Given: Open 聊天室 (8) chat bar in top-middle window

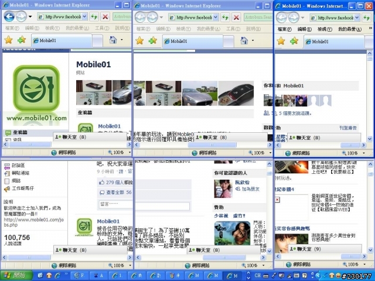Looking at the screenshot, I should (x=230, y=138).
